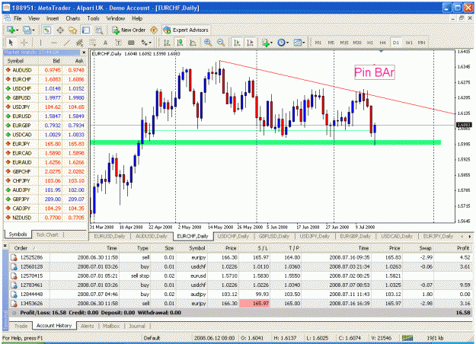
Task: Choose the Vertical Line drawing tool
Action: pos(40,43)
